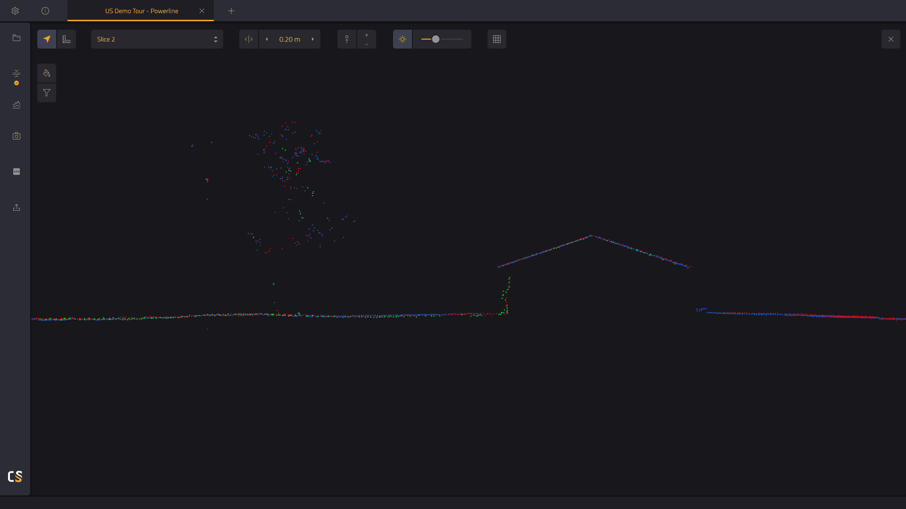Decrease slice thickness with left arrow
This screenshot has width=906, height=509.
coord(267,40)
